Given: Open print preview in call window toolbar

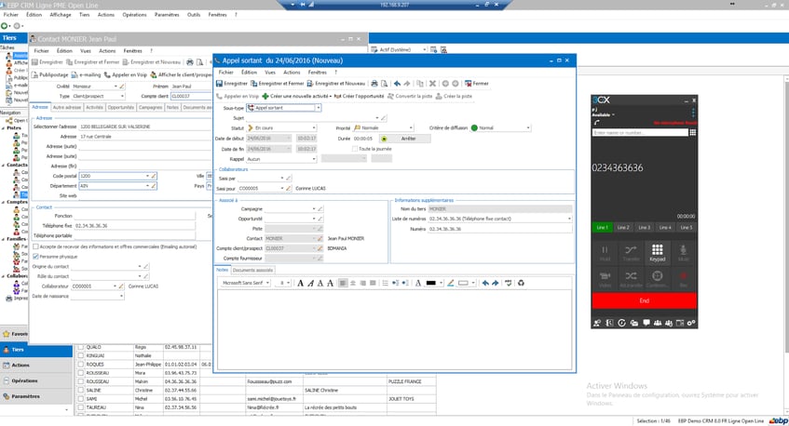Looking at the screenshot, I should (385, 84).
